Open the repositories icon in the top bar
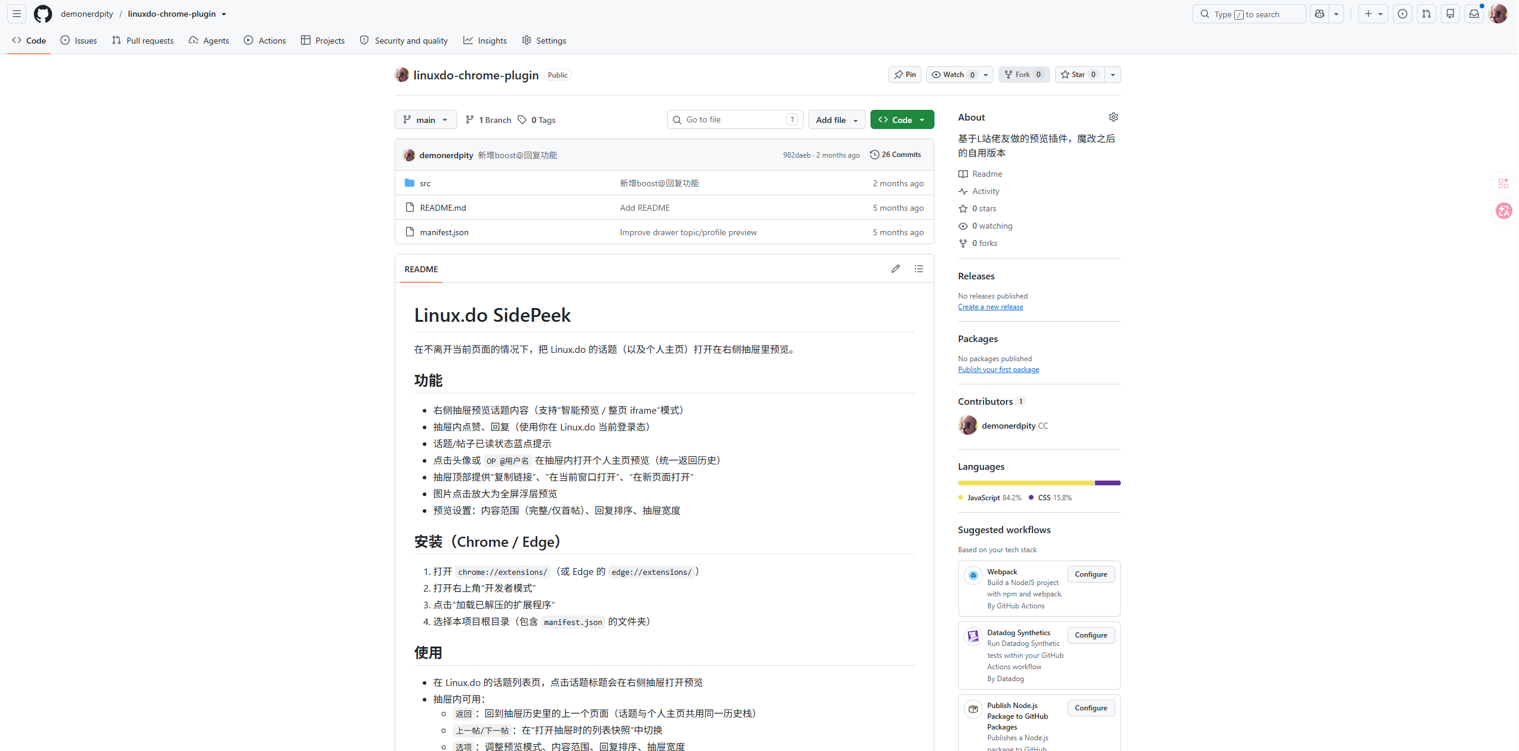1519x751 pixels. 1450,14
